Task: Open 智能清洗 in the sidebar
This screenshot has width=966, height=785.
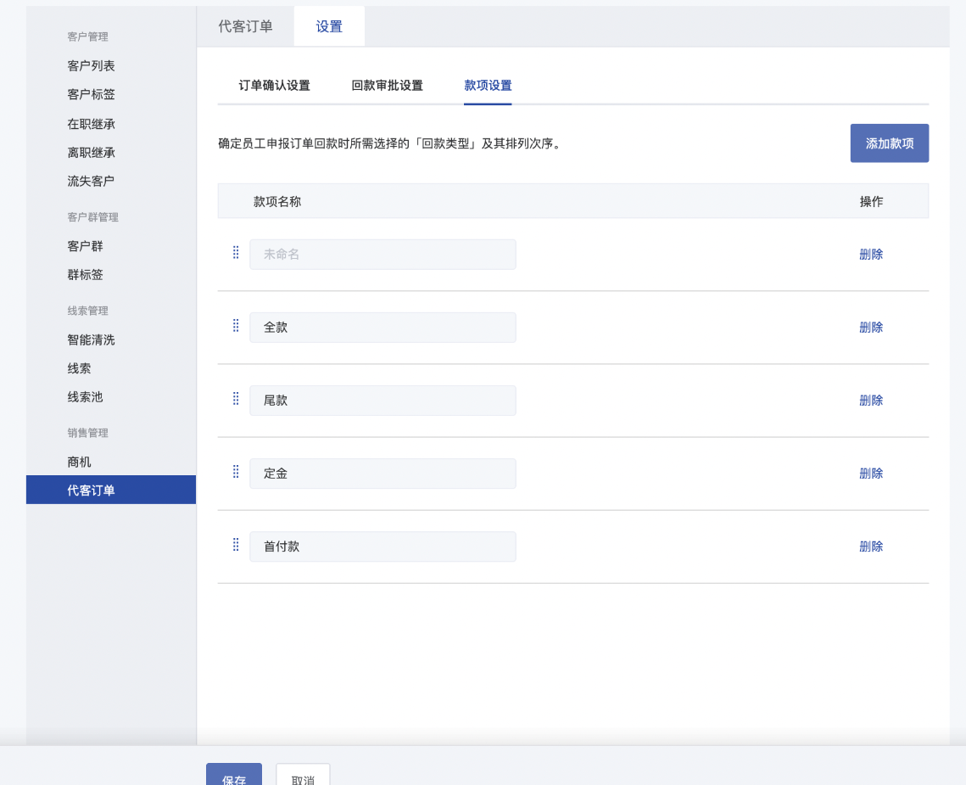Action: click(x=92, y=339)
